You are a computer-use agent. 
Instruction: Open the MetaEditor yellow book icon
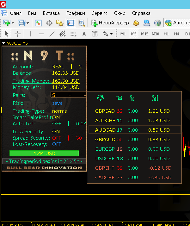pos(136,23)
